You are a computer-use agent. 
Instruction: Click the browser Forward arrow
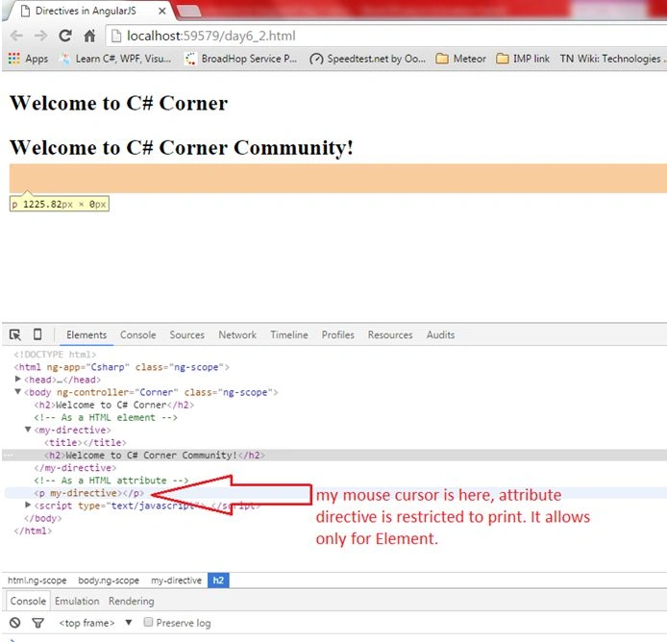tap(40, 36)
